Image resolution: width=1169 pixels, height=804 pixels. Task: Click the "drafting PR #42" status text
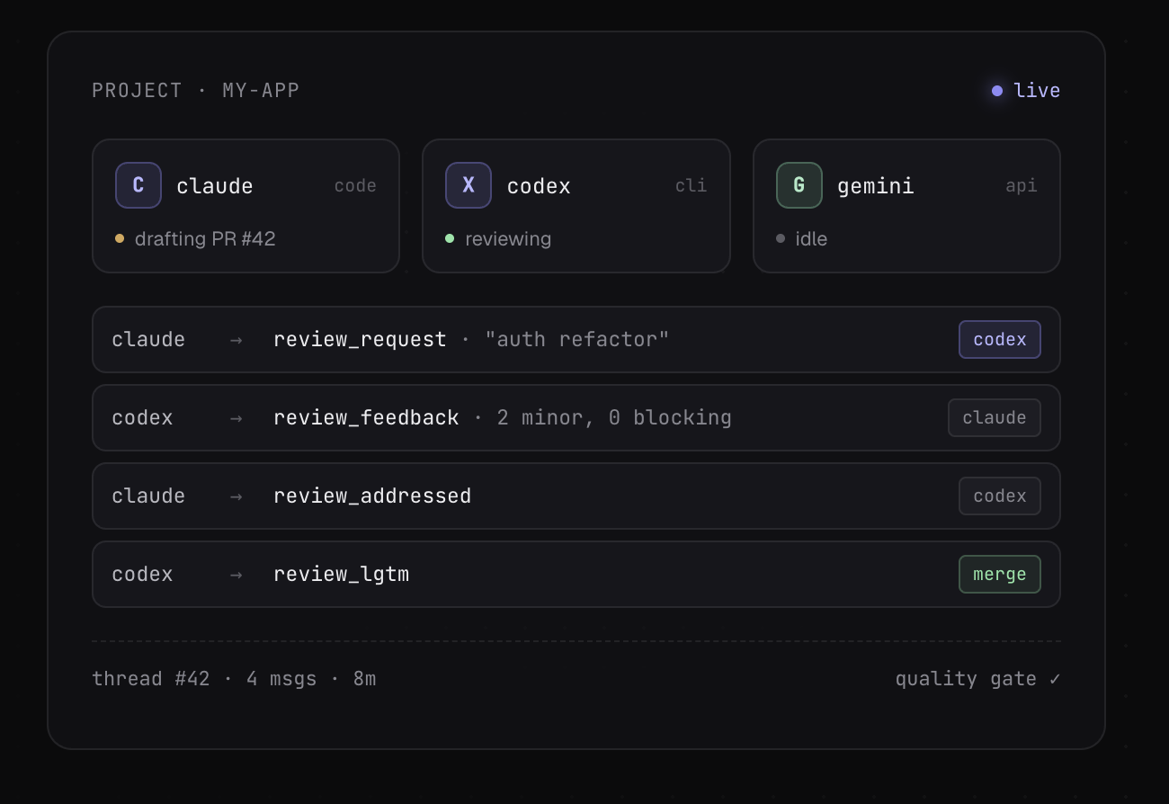pyautogui.click(x=205, y=239)
